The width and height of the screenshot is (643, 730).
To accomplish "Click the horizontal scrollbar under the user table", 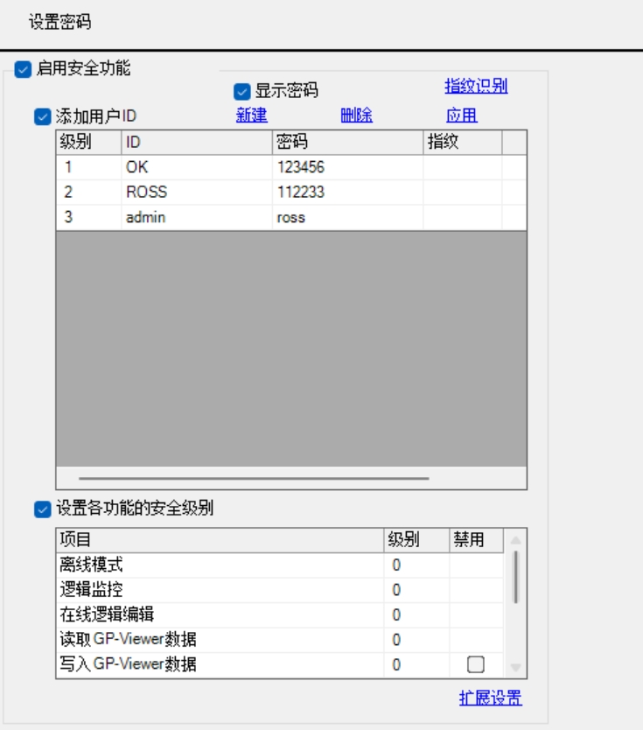I will point(254,479).
